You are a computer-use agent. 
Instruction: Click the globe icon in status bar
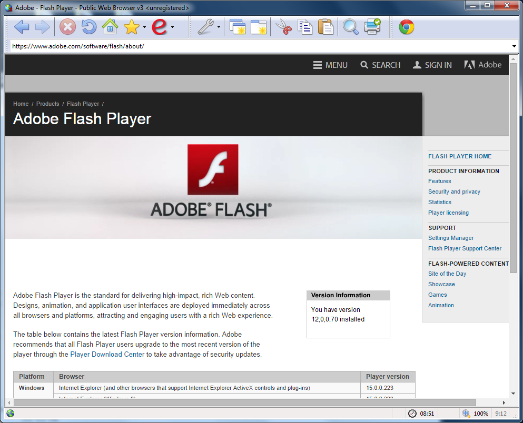(x=11, y=414)
